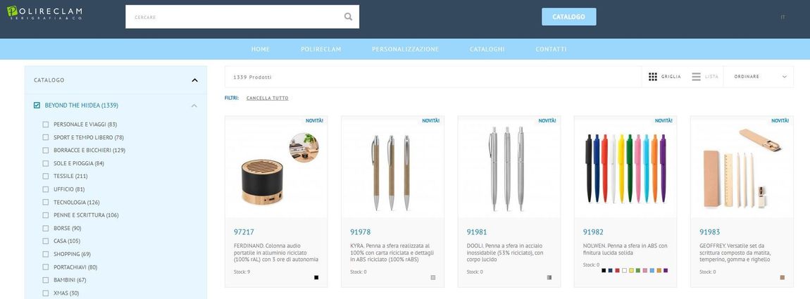The width and height of the screenshot is (810, 299).
Task: Enable Penne e Scrittura filter checkbox
Action: pyautogui.click(x=46, y=215)
